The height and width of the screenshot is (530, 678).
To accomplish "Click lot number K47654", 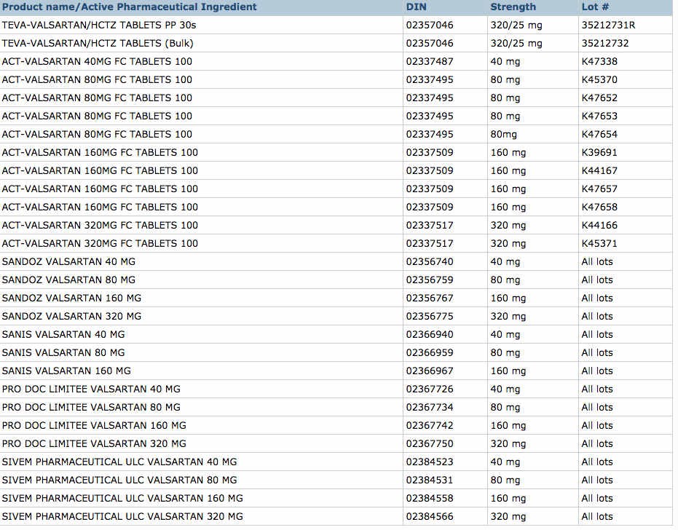I will (x=599, y=134).
